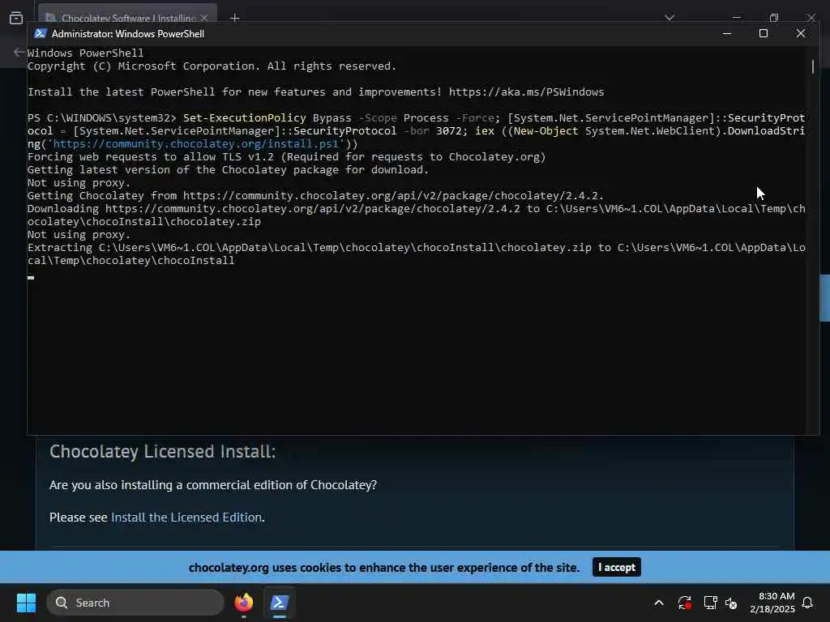The image size is (830, 622).
Task: Maximize the PowerShell window
Action: pos(764,34)
